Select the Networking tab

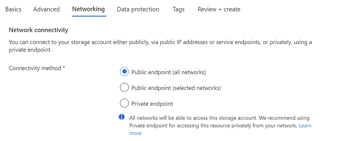(x=88, y=9)
